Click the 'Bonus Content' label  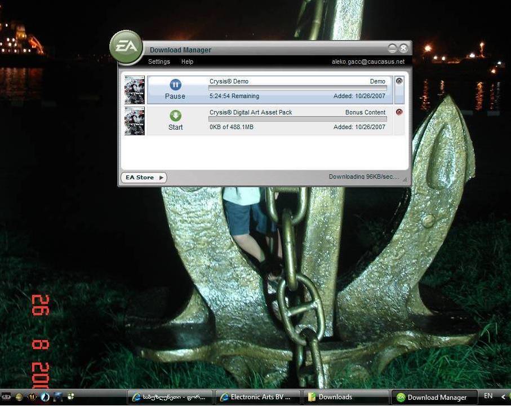365,112
